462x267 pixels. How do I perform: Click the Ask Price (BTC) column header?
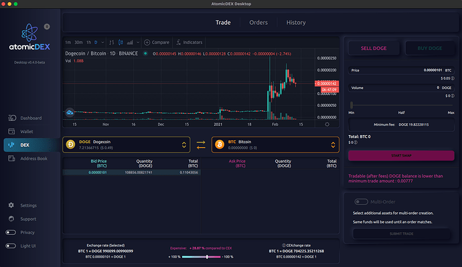(237, 163)
